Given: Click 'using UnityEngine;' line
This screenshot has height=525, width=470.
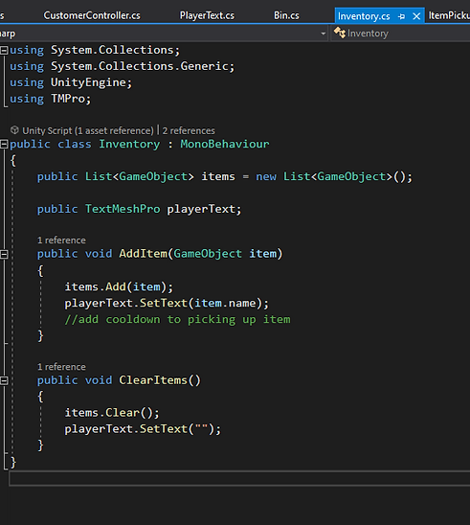Looking at the screenshot, I should point(71,82).
